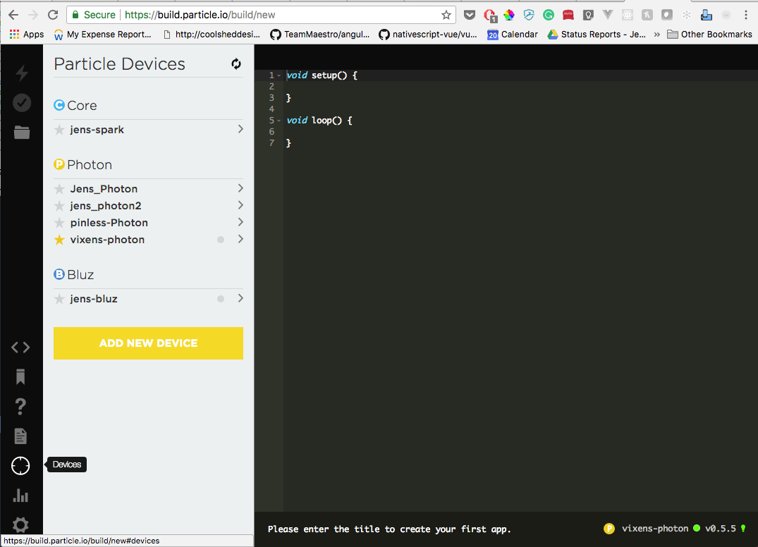This screenshot has height=547, width=758.
Task: Open My Expense Report bookmark
Action: [x=102, y=35]
